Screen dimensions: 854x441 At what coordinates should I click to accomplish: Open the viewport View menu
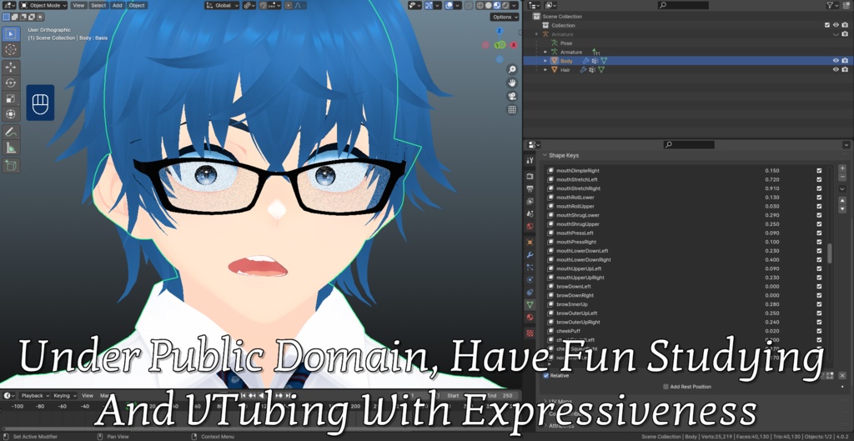(78, 5)
